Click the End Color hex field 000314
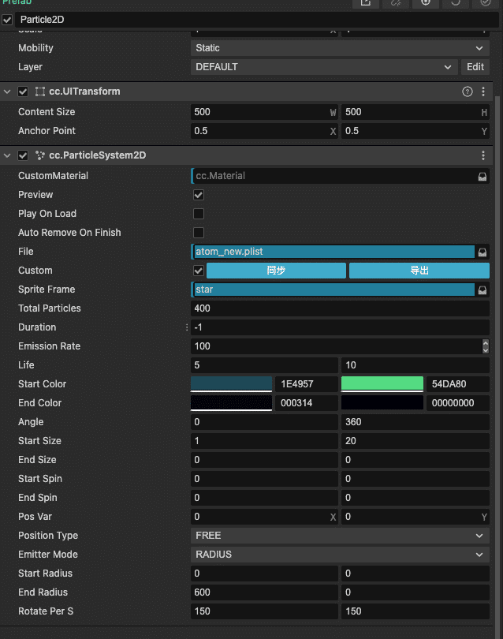Image resolution: width=503 pixels, height=639 pixels. pyautogui.click(x=306, y=403)
